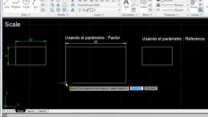Switch to the Layout2 tab
The image size is (208, 117).
tap(43, 111)
